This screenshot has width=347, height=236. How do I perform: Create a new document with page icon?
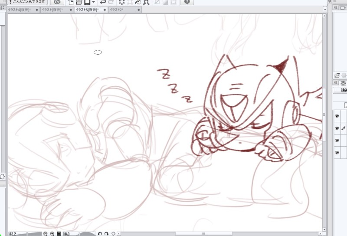tap(71, 2)
